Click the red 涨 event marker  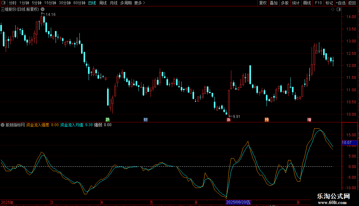pos(228,120)
